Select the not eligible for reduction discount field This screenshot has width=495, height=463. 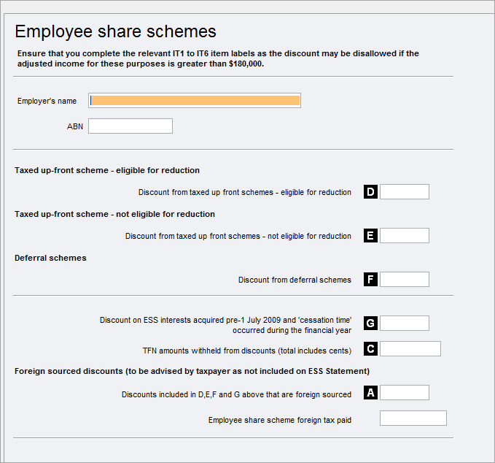pyautogui.click(x=405, y=236)
